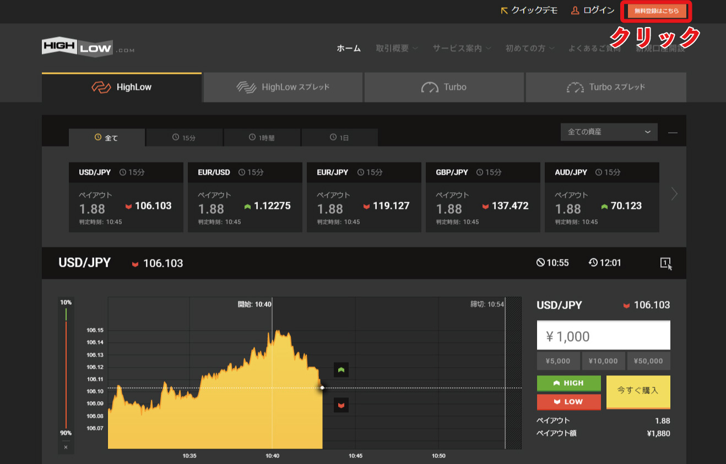Select the 15分 time filter tab
726x464 pixels.
185,138
